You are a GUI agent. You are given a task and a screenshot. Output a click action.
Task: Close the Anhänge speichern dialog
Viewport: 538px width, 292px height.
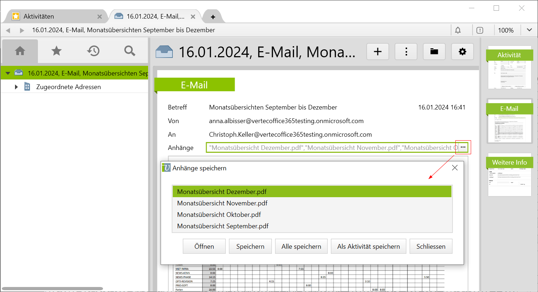[455, 168]
